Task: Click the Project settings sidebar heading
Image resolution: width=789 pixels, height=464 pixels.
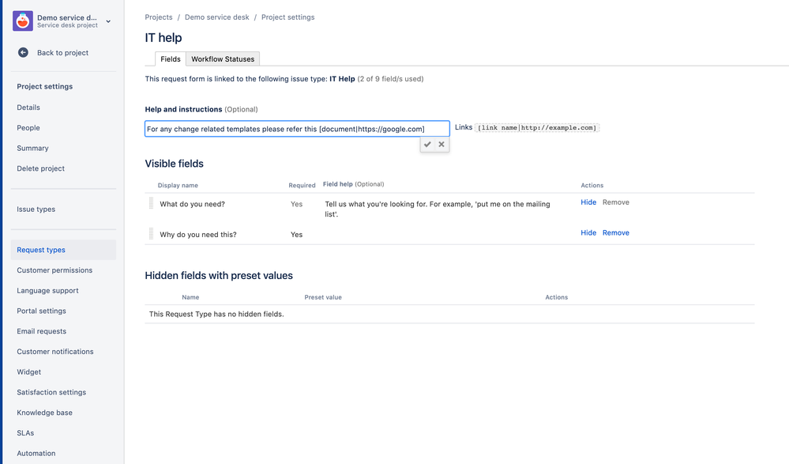Action: 45,87
